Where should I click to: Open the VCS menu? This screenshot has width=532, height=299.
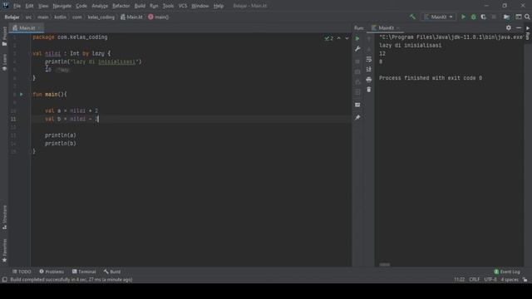(x=183, y=6)
